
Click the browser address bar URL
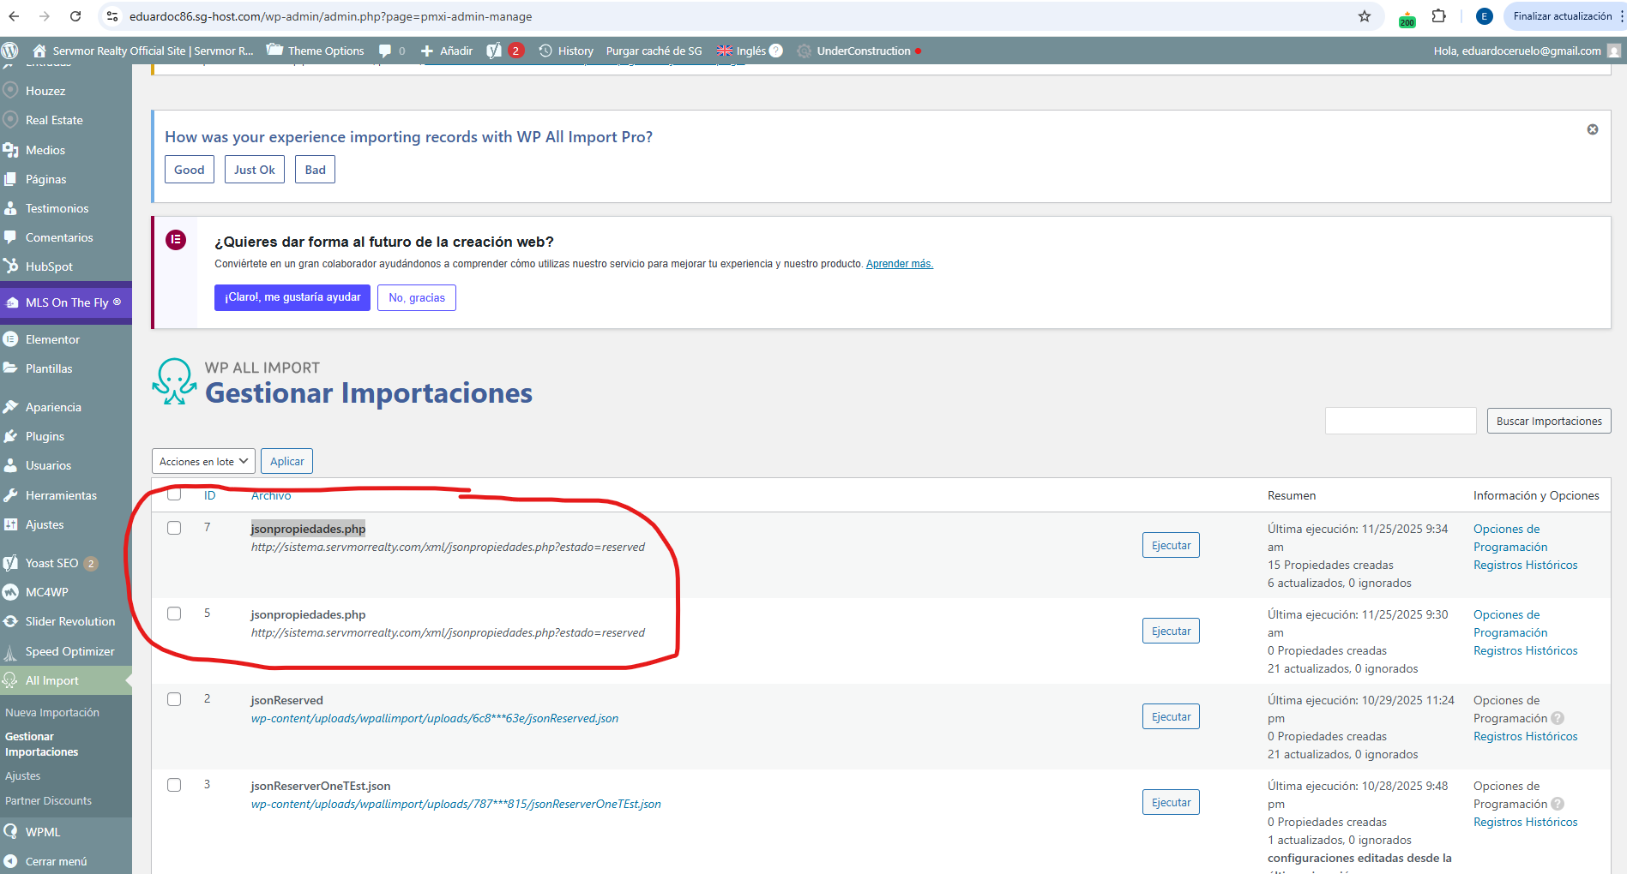[330, 16]
